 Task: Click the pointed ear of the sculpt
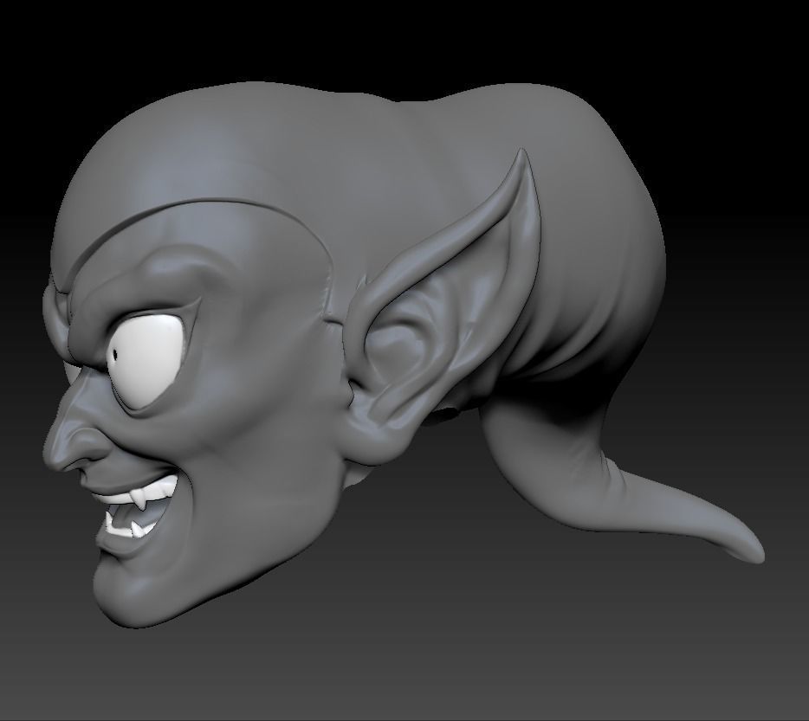coord(443,310)
